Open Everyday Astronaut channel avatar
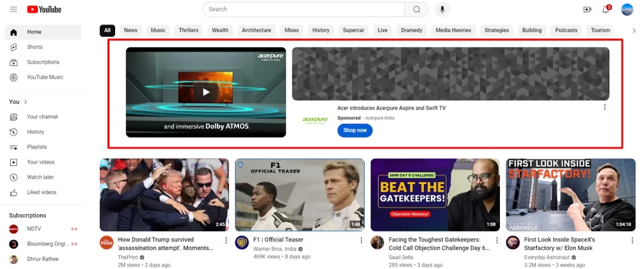This screenshot has width=644, height=269. [x=513, y=243]
